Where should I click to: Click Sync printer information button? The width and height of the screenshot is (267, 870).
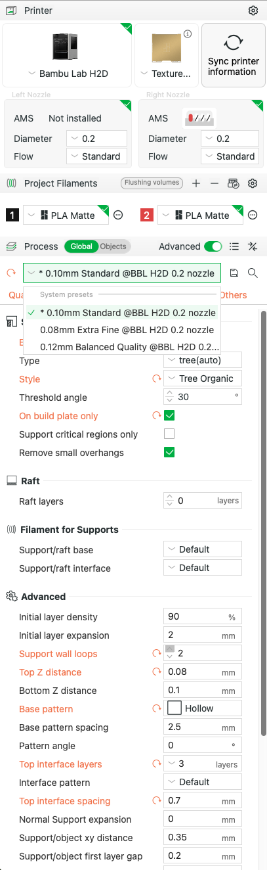[x=233, y=55]
